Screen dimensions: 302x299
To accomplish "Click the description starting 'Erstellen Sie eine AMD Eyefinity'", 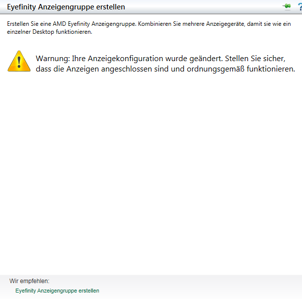I will coord(149,28).
